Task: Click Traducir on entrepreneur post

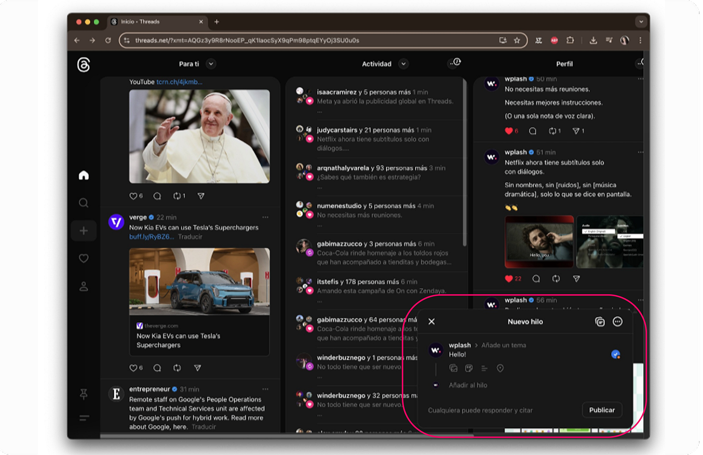Action: pos(204,427)
